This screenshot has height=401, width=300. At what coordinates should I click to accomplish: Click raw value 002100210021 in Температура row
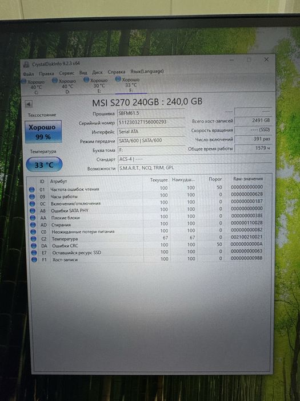247,237
